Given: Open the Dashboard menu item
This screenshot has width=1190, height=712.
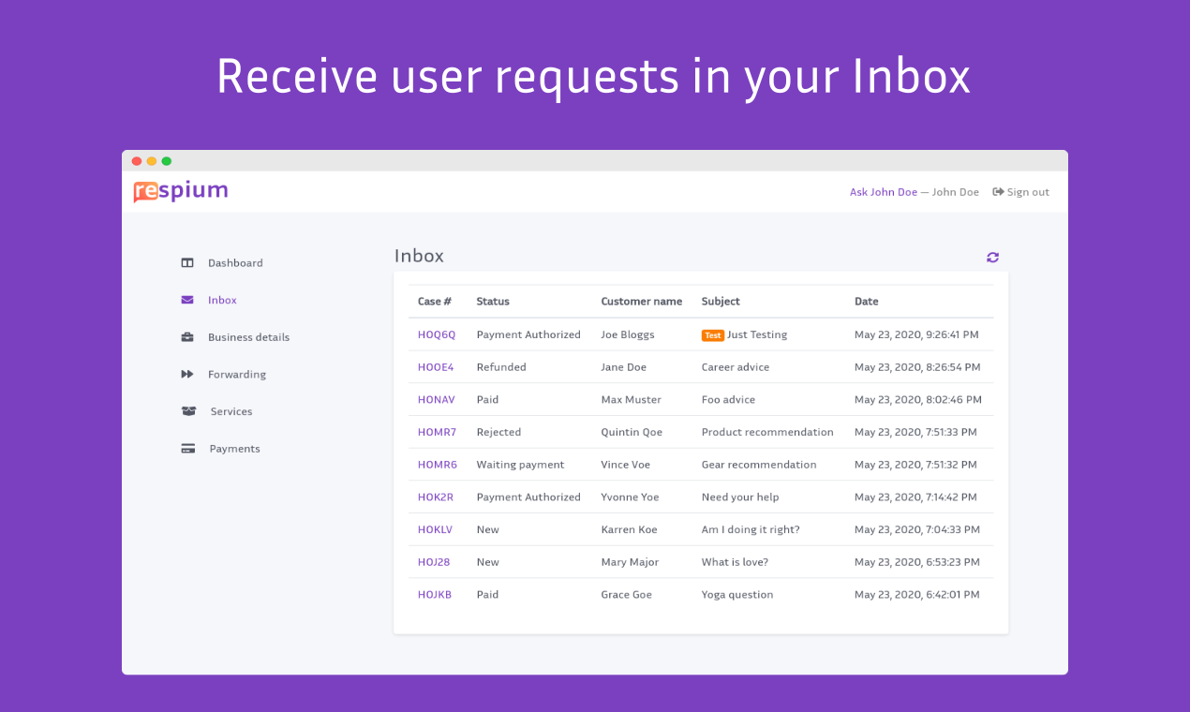Looking at the screenshot, I should tap(235, 263).
